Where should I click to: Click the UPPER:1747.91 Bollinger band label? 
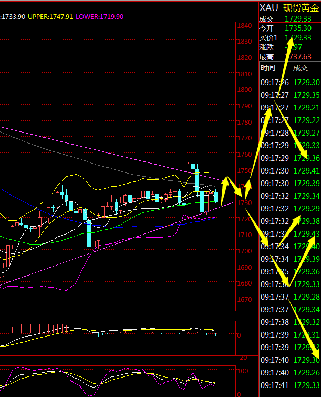pyautogui.click(x=50, y=17)
